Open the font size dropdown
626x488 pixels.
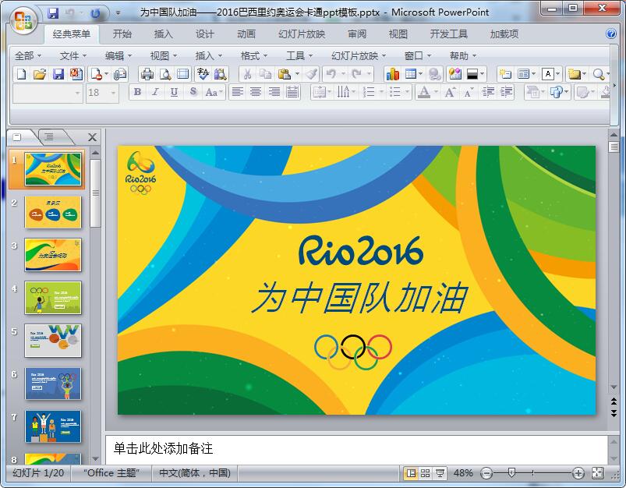[113, 93]
